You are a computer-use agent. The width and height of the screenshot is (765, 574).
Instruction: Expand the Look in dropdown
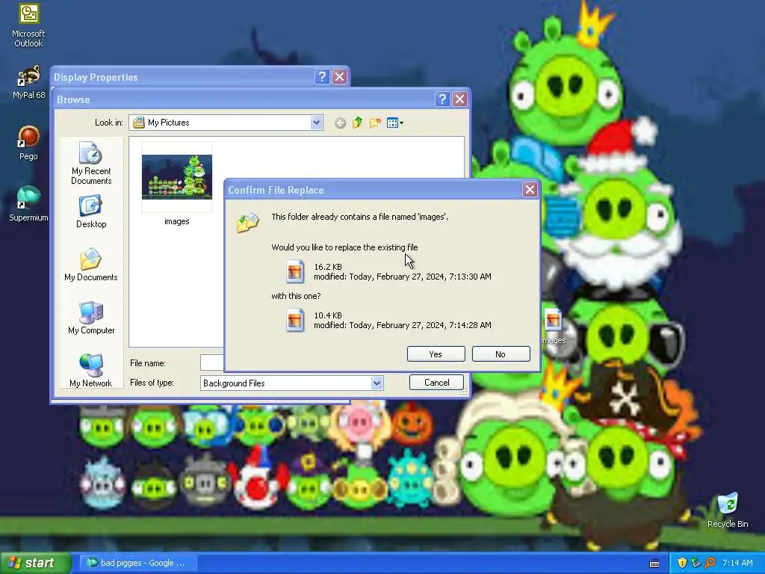316,123
